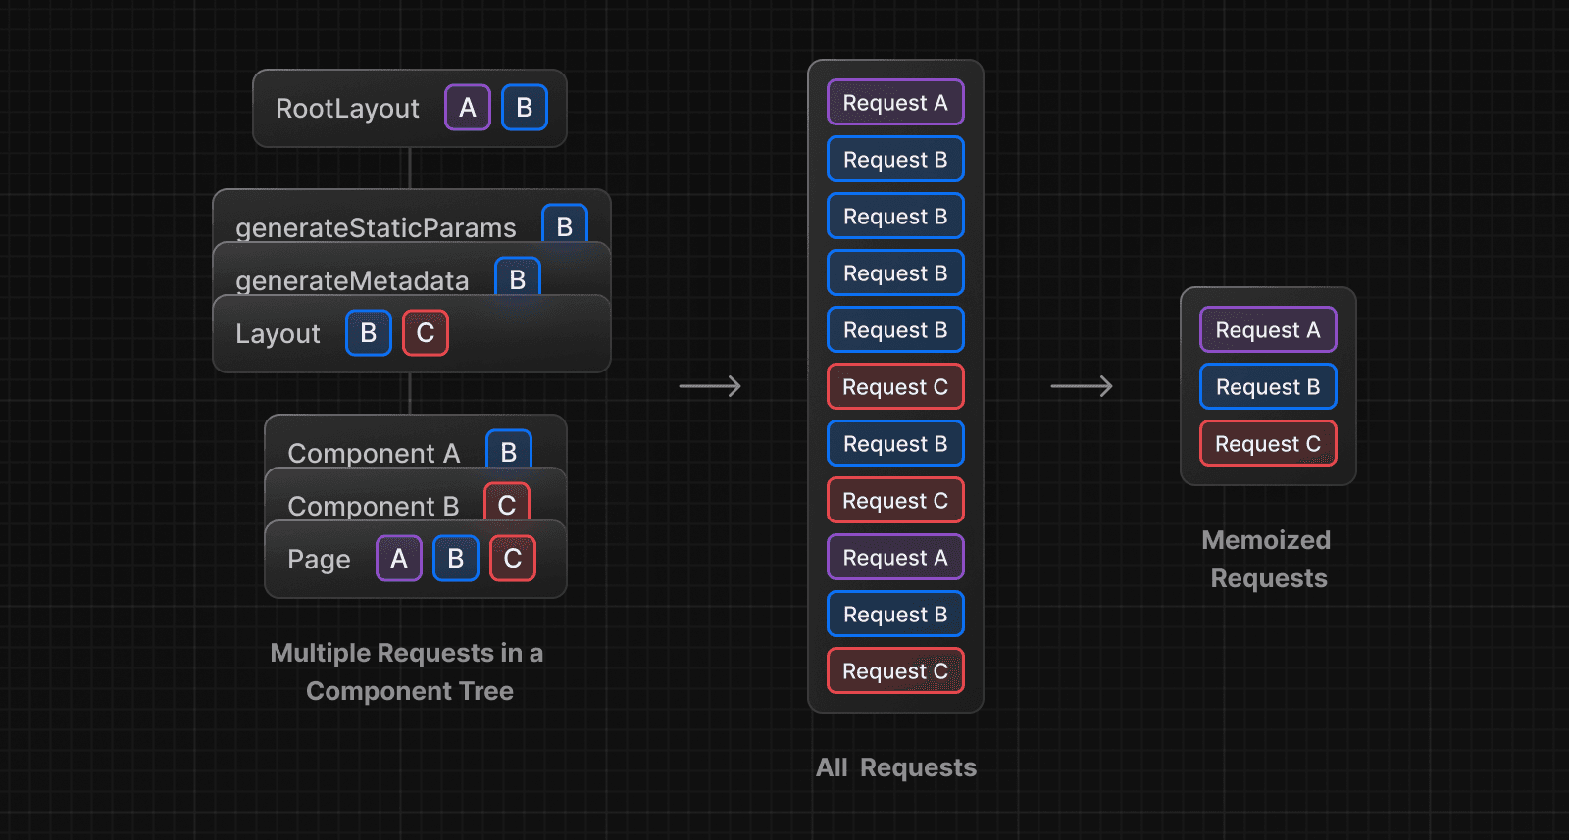This screenshot has height=840, width=1569.
Task: Select the C badge next to Component B
Action: (506, 504)
